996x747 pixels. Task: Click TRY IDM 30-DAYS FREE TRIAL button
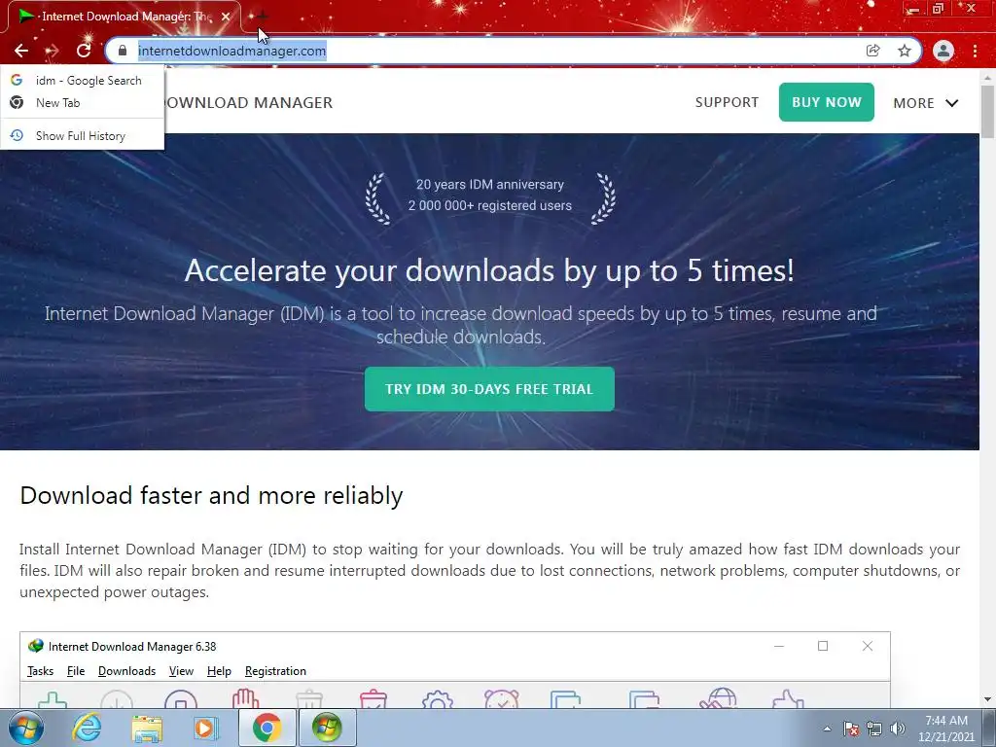click(489, 389)
